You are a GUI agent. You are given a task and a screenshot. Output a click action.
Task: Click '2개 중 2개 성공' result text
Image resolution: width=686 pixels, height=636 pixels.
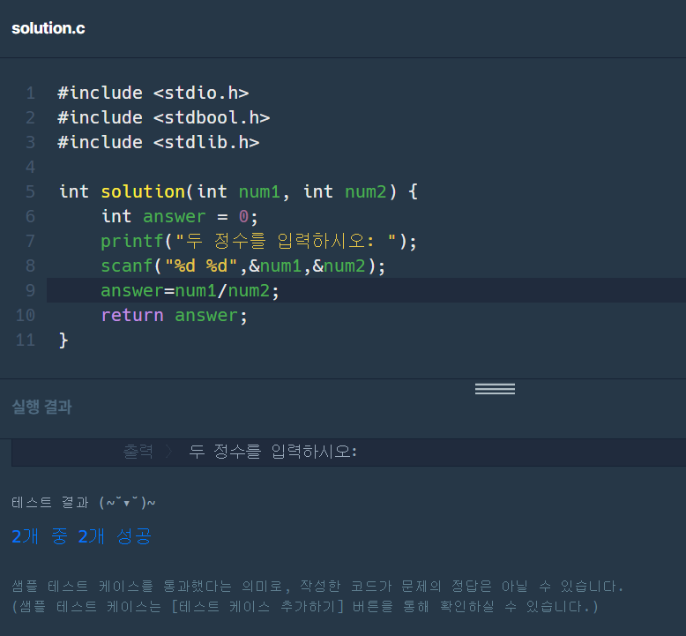point(81,536)
